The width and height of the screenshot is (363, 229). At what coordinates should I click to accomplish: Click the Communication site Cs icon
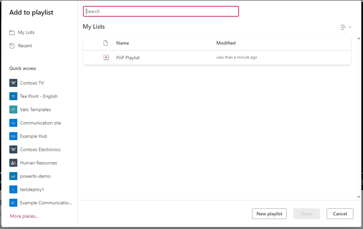13,123
